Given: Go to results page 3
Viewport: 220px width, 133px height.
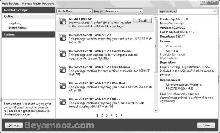Looking at the screenshot, I should coord(107,115).
